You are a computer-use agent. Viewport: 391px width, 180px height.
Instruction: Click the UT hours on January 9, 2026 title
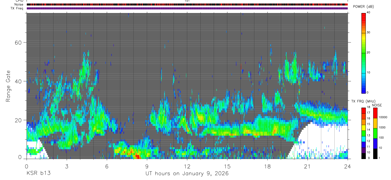click(x=187, y=174)
